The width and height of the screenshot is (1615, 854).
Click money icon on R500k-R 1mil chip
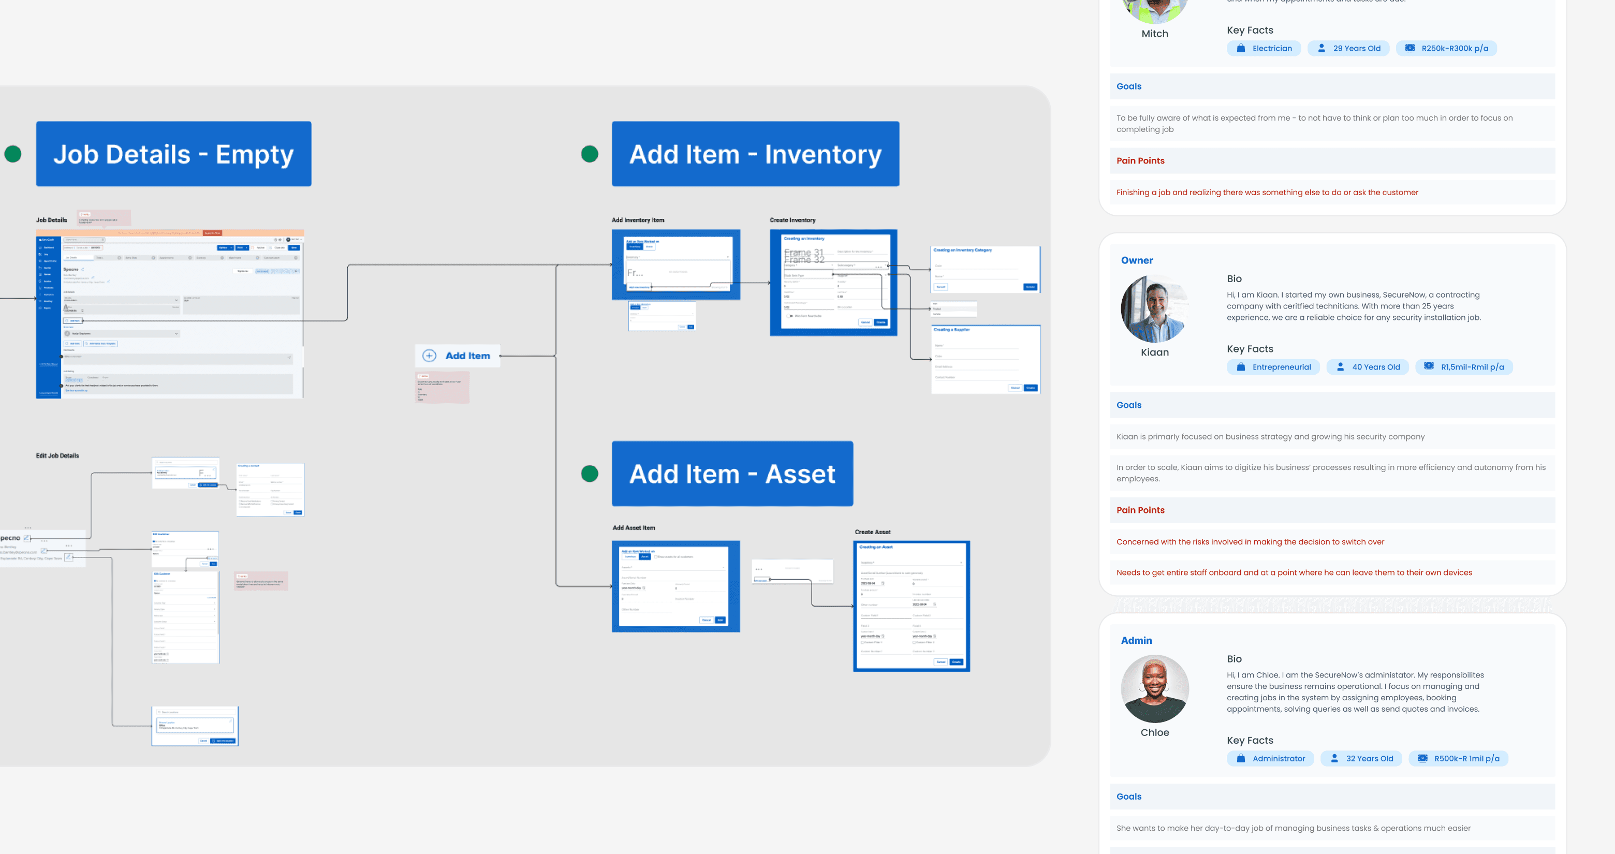click(x=1422, y=758)
